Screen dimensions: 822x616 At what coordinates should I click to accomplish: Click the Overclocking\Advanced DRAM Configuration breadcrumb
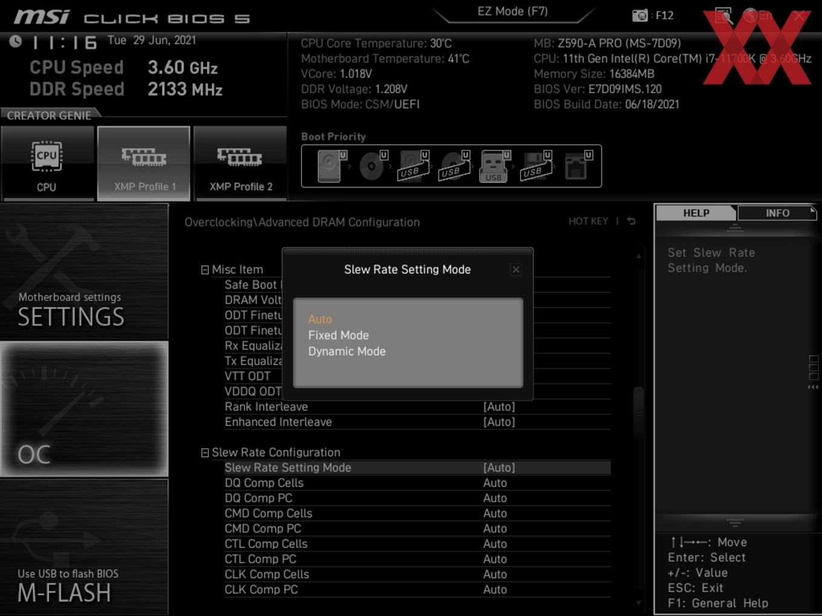click(x=302, y=222)
